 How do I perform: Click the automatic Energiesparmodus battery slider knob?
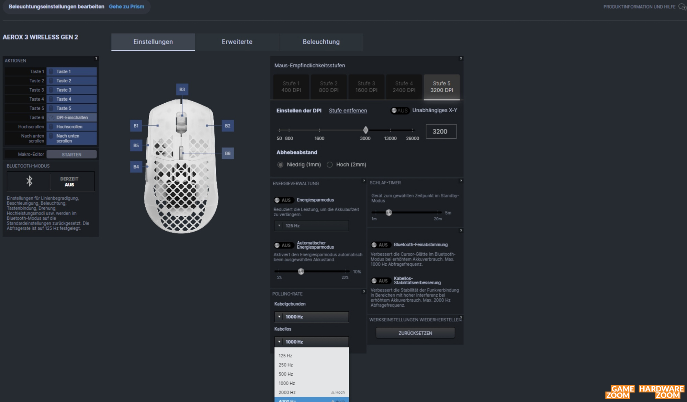(x=301, y=272)
